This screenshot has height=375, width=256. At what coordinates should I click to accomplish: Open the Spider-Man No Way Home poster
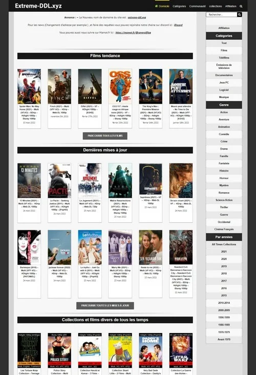click(29, 86)
